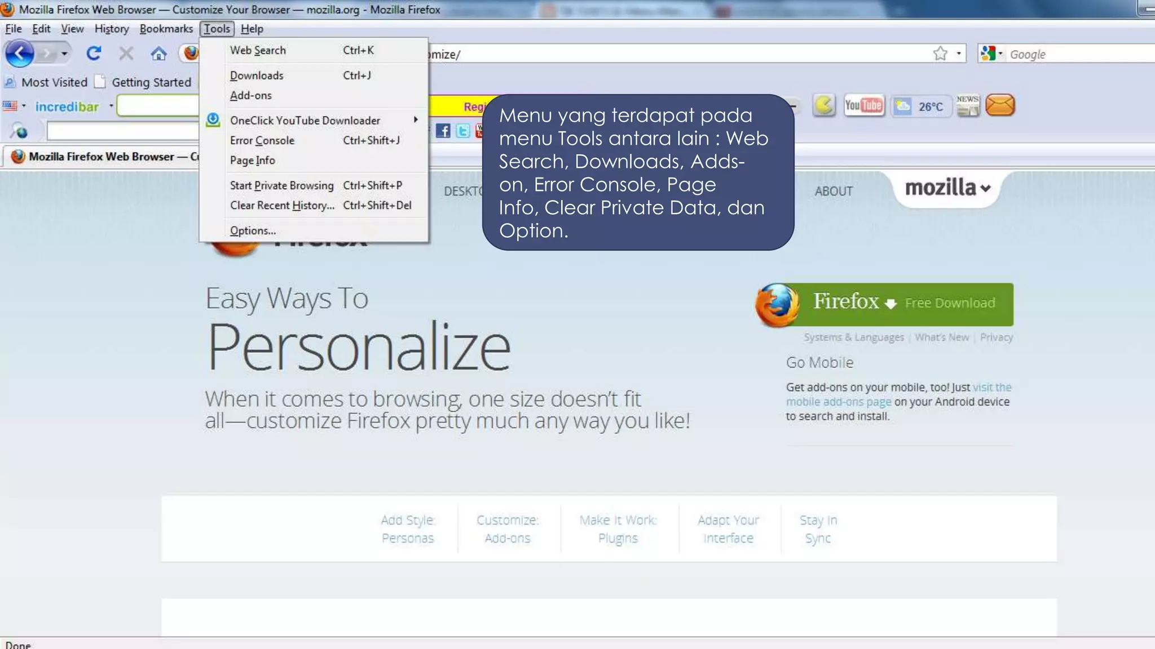This screenshot has width=1155, height=649.
Task: Select Clear Recent History menu item
Action: point(314,206)
